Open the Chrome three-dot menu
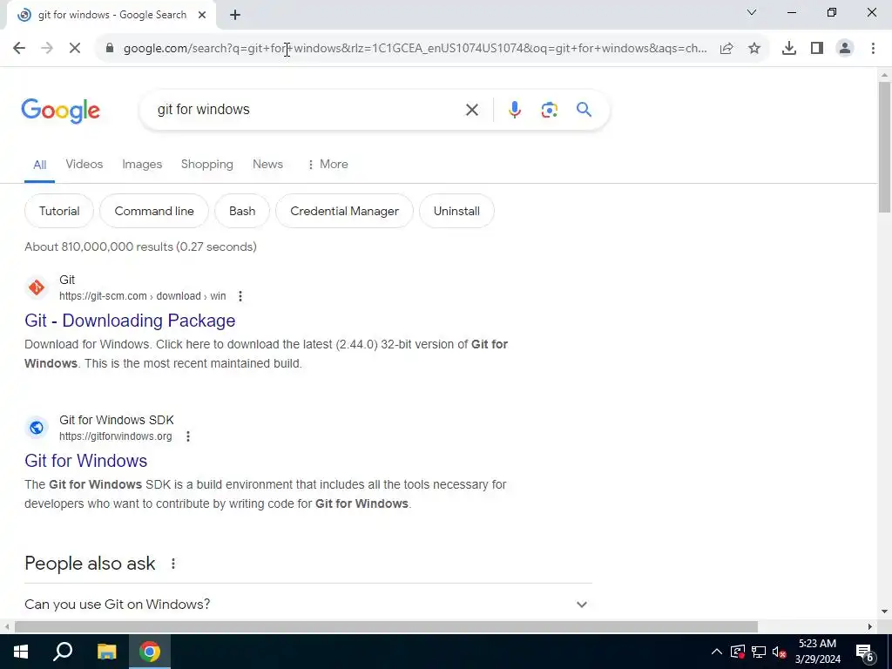The height and width of the screenshot is (669, 892). point(873,49)
